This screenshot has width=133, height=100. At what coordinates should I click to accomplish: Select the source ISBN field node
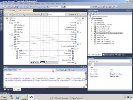pos(21,51)
